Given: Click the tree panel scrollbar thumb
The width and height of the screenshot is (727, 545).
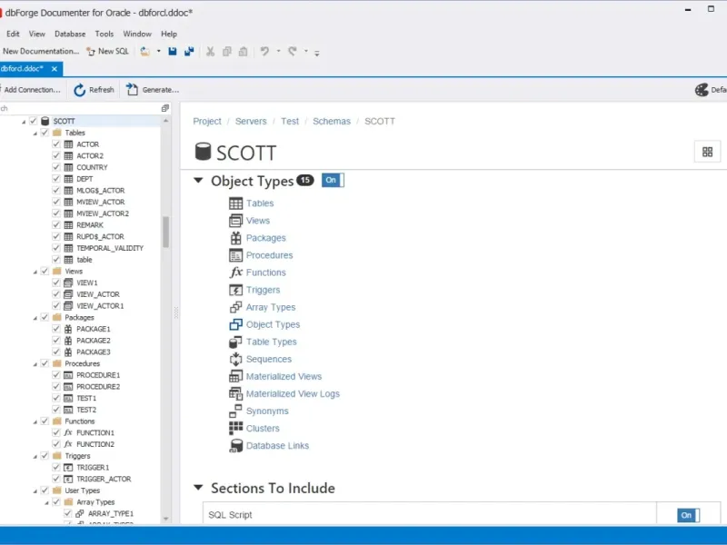Looking at the screenshot, I should tap(166, 232).
